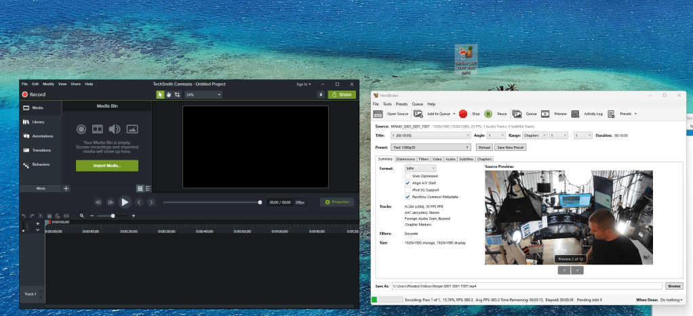This screenshot has height=316, width=693.
Task: Click the record screen icon in Media Bin
Action: tap(81, 129)
